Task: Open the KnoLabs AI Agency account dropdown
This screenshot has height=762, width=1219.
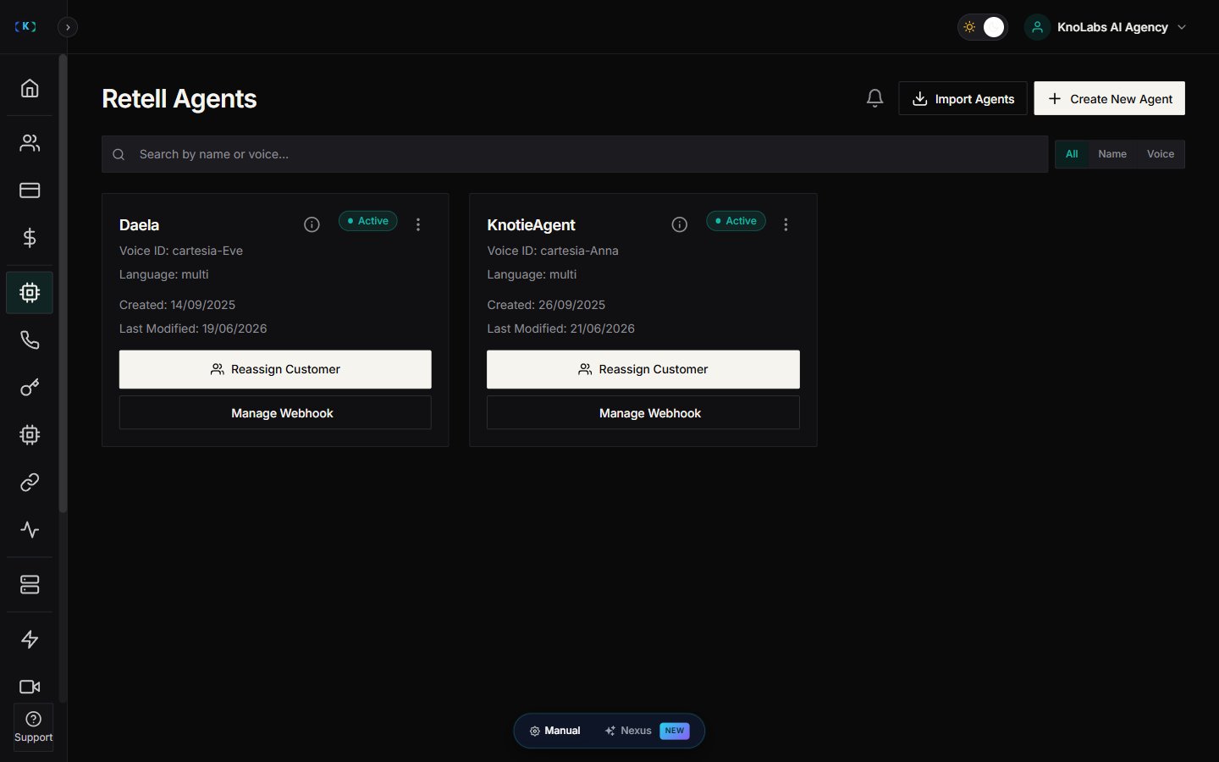Action: 1106,27
